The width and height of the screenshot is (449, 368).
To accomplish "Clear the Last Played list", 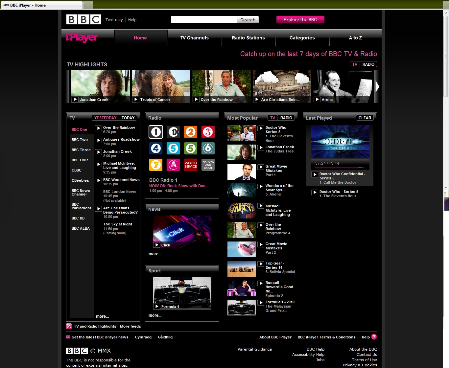I will [x=365, y=118].
